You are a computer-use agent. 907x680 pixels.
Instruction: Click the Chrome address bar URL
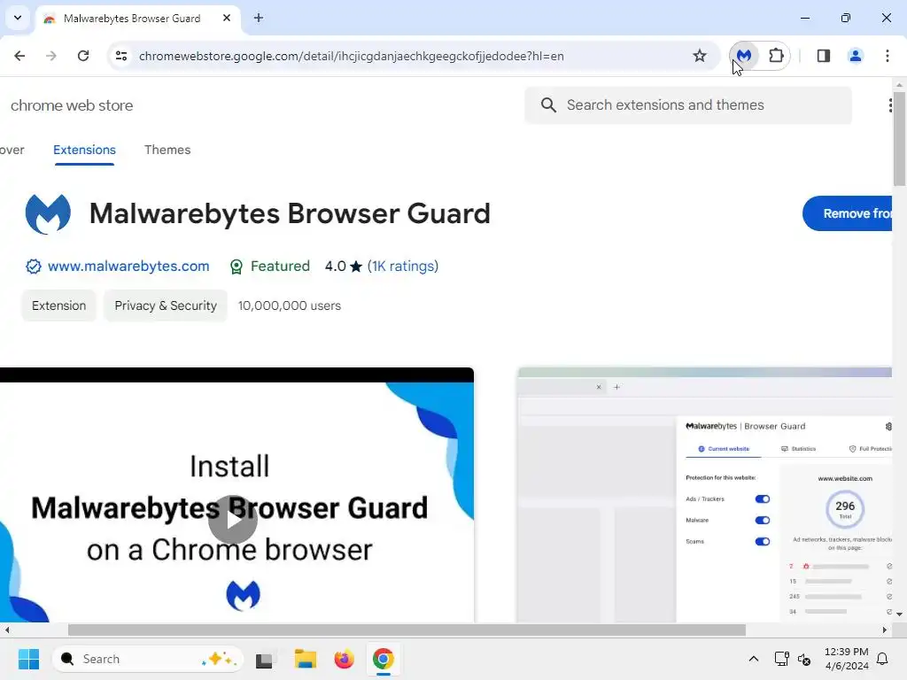click(351, 56)
